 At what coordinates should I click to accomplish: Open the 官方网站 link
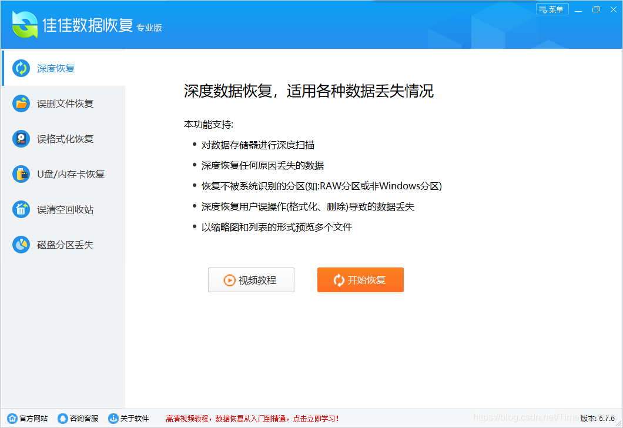coord(28,419)
